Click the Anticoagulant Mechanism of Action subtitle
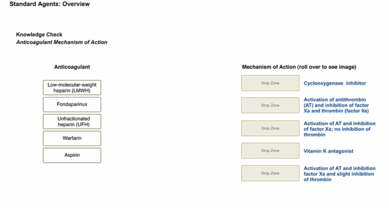 62,42
